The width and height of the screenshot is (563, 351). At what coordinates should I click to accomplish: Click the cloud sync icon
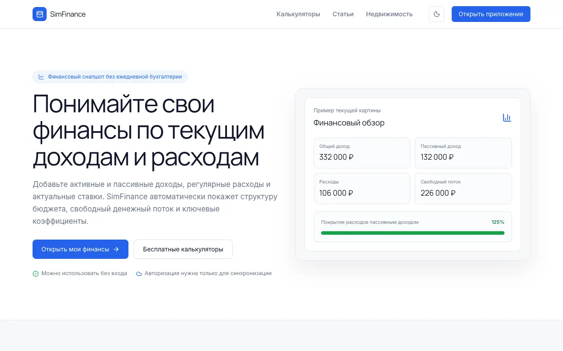[139, 274]
